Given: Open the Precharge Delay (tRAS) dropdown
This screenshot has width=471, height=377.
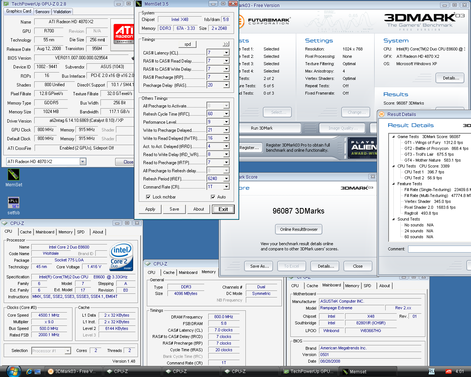Looking at the screenshot, I should [x=226, y=85].
